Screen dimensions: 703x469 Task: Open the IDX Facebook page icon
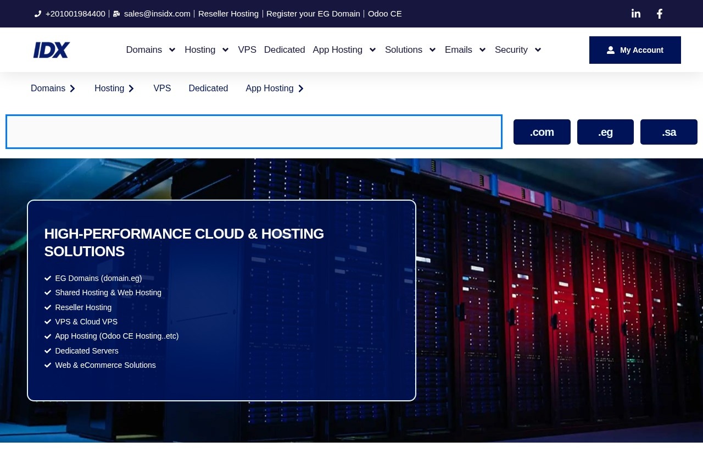click(x=659, y=13)
